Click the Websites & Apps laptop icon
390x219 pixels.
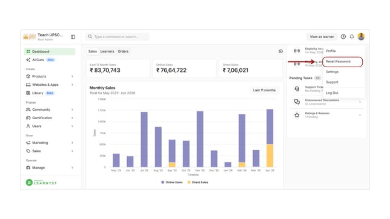coord(28,85)
